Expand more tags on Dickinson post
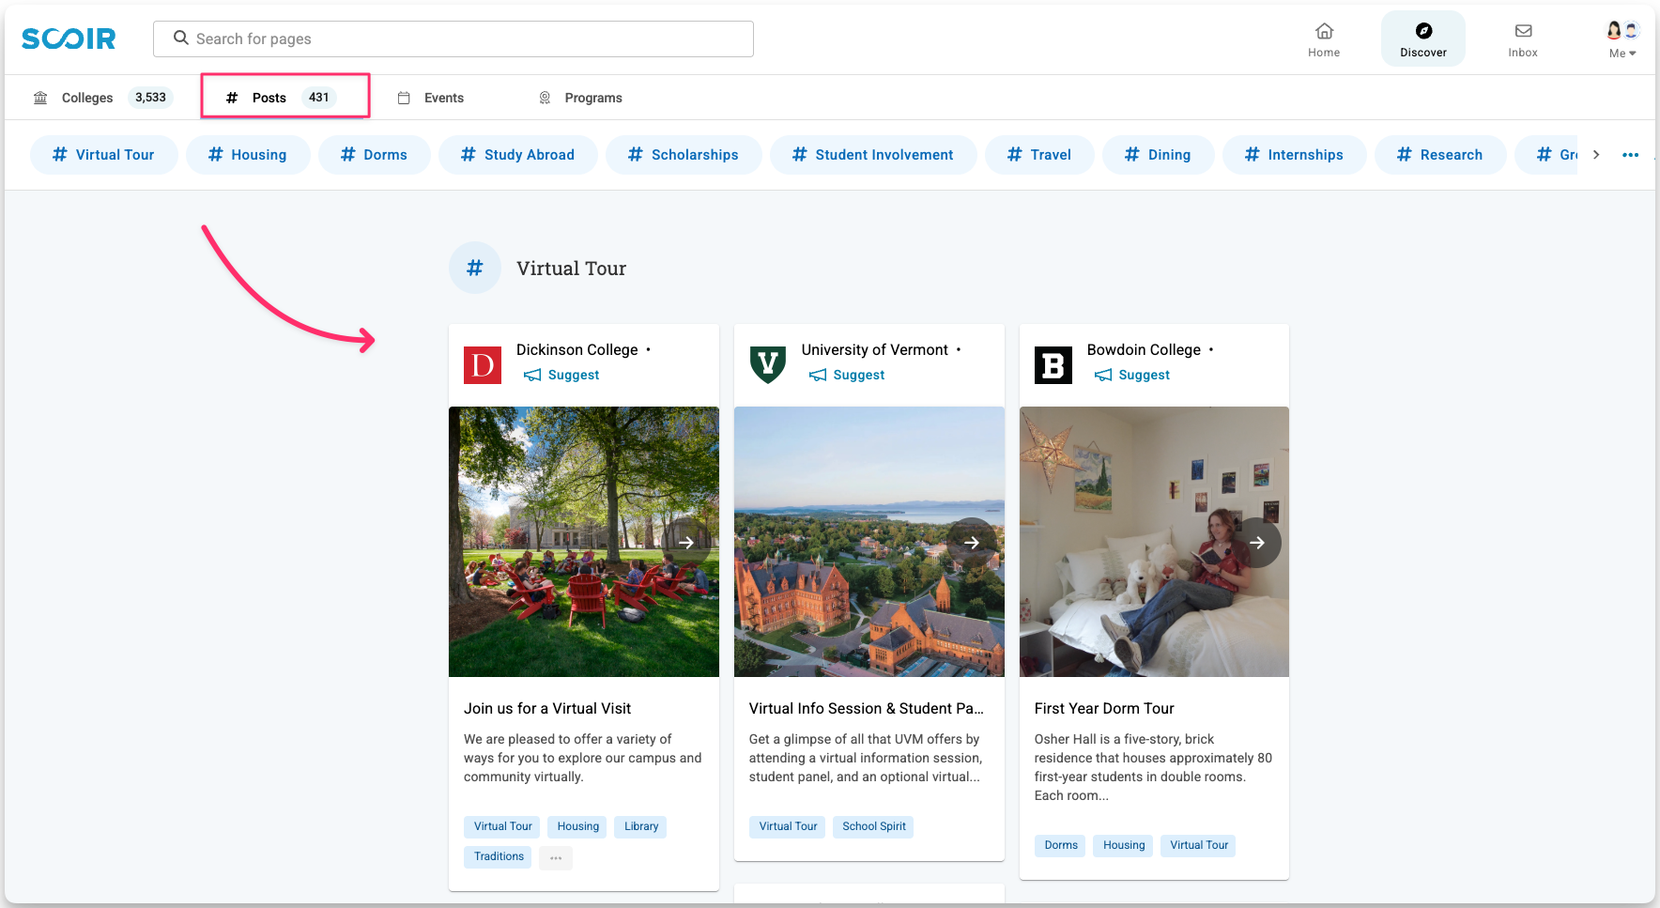Viewport: 1660px width, 908px height. pos(556,857)
